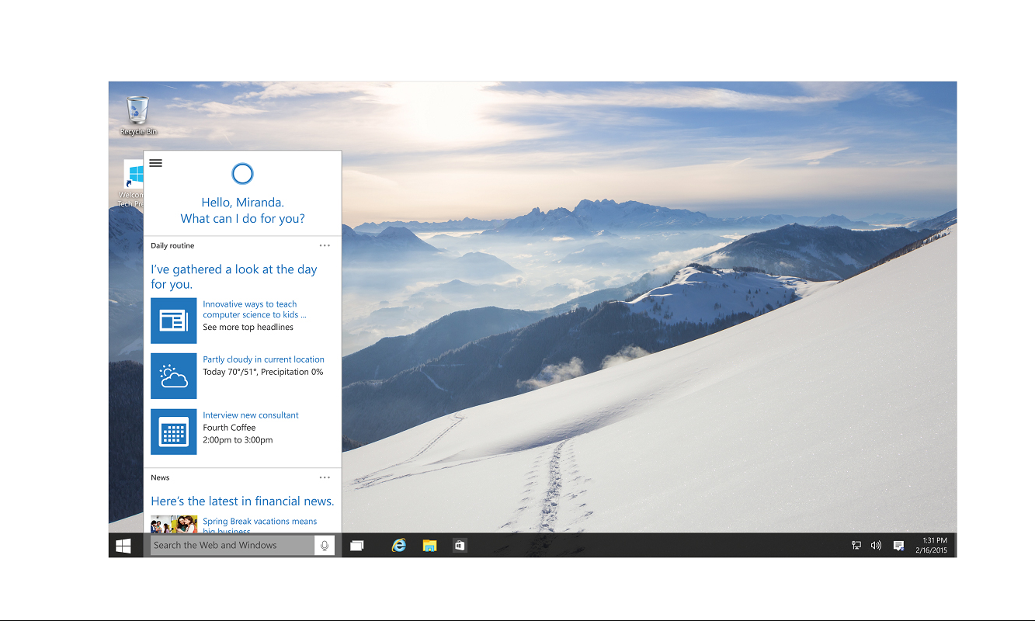Open Task View from the taskbar
Viewport: 1035px width, 621px height.
(x=357, y=546)
